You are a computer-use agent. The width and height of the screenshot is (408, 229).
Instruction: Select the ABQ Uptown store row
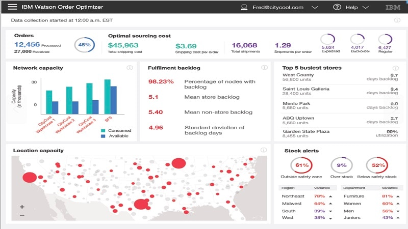tap(340, 120)
